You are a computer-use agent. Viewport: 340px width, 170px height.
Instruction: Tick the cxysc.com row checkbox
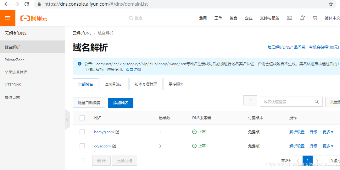coord(82,146)
